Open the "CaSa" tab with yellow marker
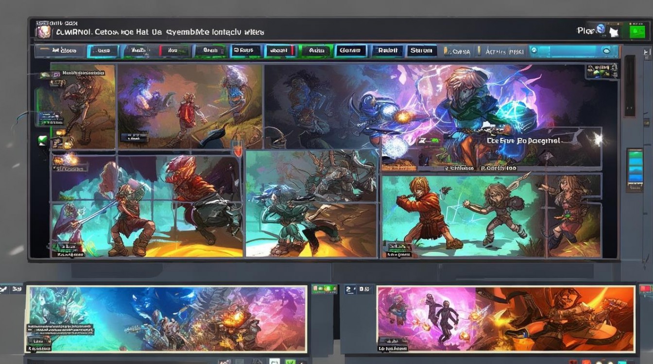The image size is (653, 364). tap(457, 51)
